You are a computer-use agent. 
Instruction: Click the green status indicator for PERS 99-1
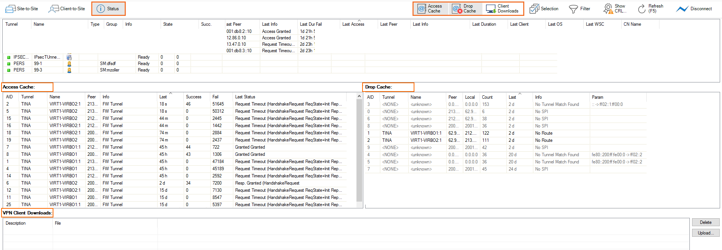9,64
